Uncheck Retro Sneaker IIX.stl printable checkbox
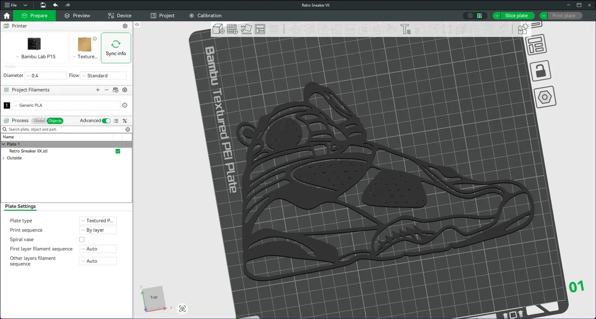 (118, 151)
